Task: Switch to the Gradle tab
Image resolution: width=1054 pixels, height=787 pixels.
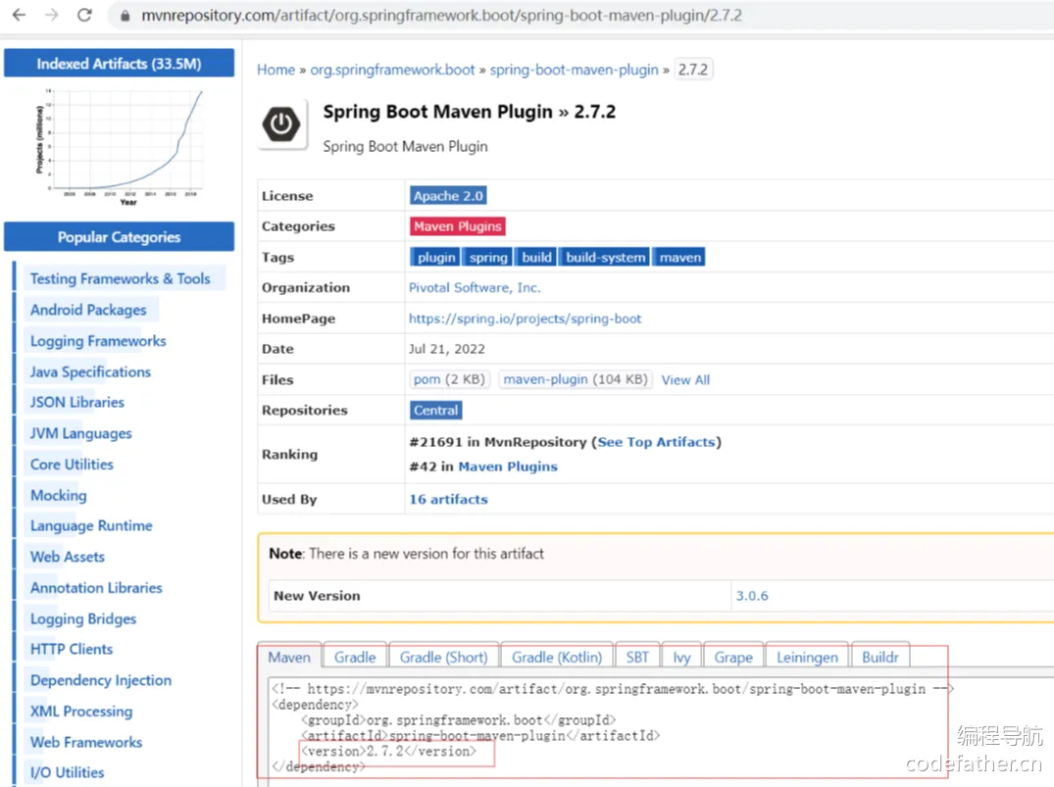Action: pyautogui.click(x=355, y=657)
